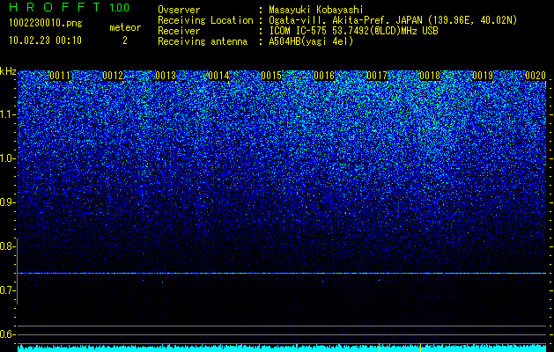
Task: Click antenna value A504HB(yagi 4el)
Action: pos(311,41)
